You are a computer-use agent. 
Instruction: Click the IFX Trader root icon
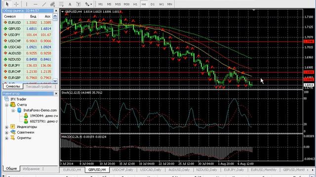point(6,99)
